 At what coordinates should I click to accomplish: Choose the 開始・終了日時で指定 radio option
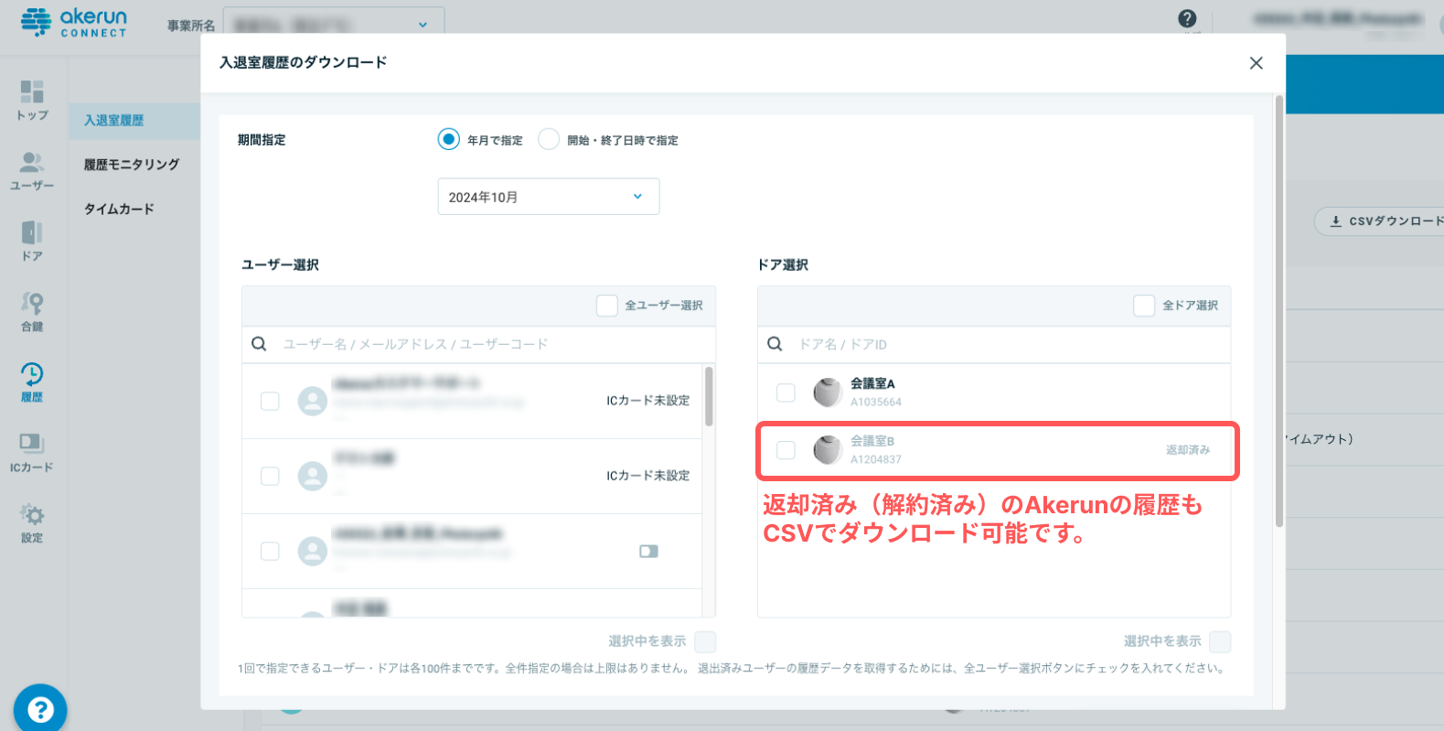[x=549, y=139]
